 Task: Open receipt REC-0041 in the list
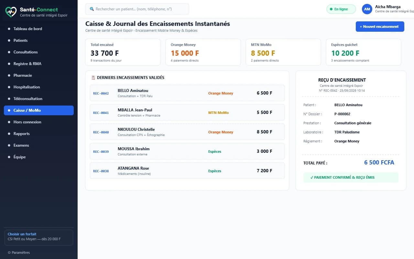tap(187, 112)
